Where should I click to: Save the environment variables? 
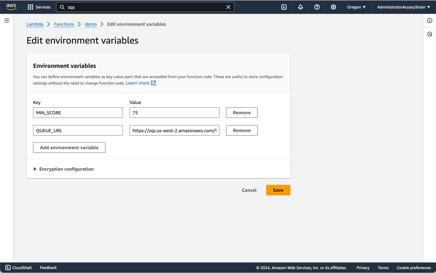(x=278, y=190)
